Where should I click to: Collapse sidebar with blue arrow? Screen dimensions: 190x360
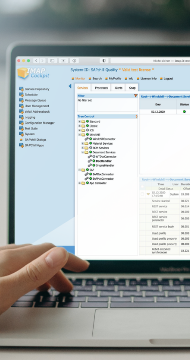tap(70, 86)
